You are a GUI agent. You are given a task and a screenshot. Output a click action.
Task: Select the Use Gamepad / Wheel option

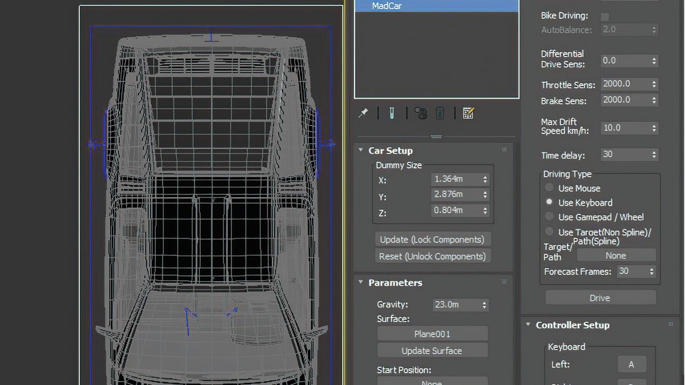[x=549, y=216]
